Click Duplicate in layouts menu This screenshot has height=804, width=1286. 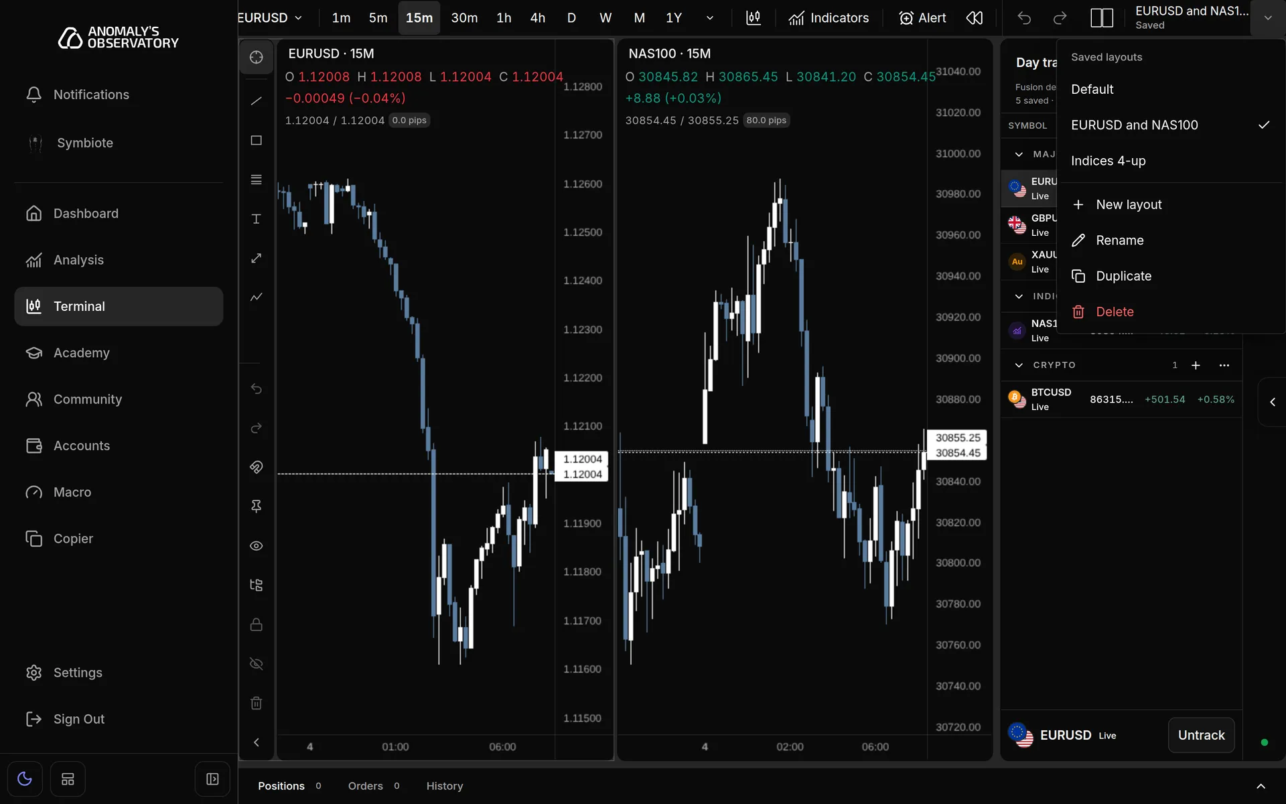pyautogui.click(x=1171, y=276)
